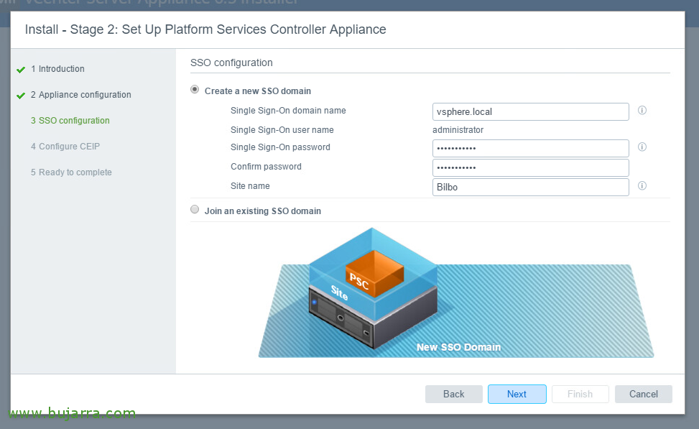Click the 'Single Sign-On domain name' label
The image size is (699, 429).
click(x=288, y=111)
